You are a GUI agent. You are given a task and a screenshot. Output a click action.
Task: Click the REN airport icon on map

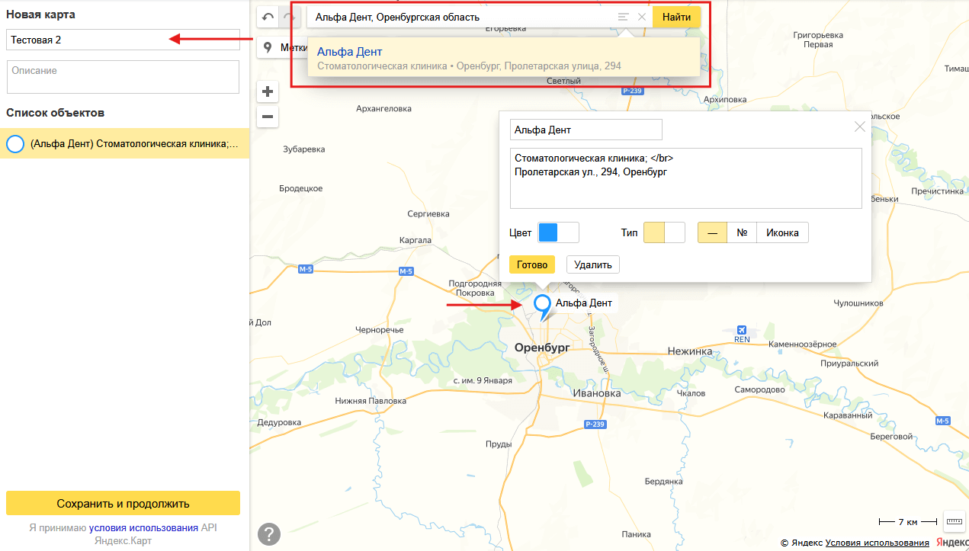tap(741, 330)
